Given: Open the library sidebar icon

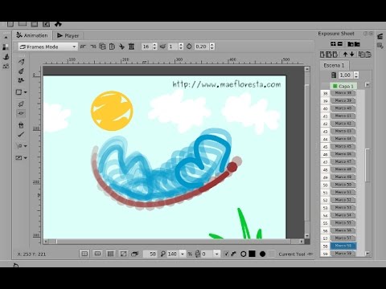Looking at the screenshot, I should pyautogui.click(x=6, y=66).
